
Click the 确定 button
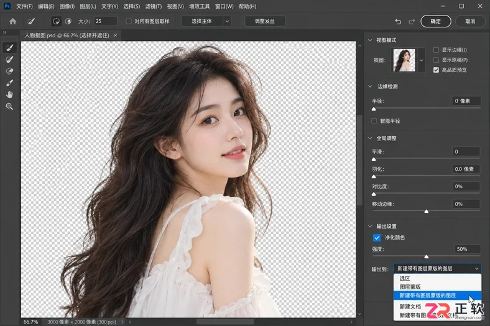(x=436, y=21)
